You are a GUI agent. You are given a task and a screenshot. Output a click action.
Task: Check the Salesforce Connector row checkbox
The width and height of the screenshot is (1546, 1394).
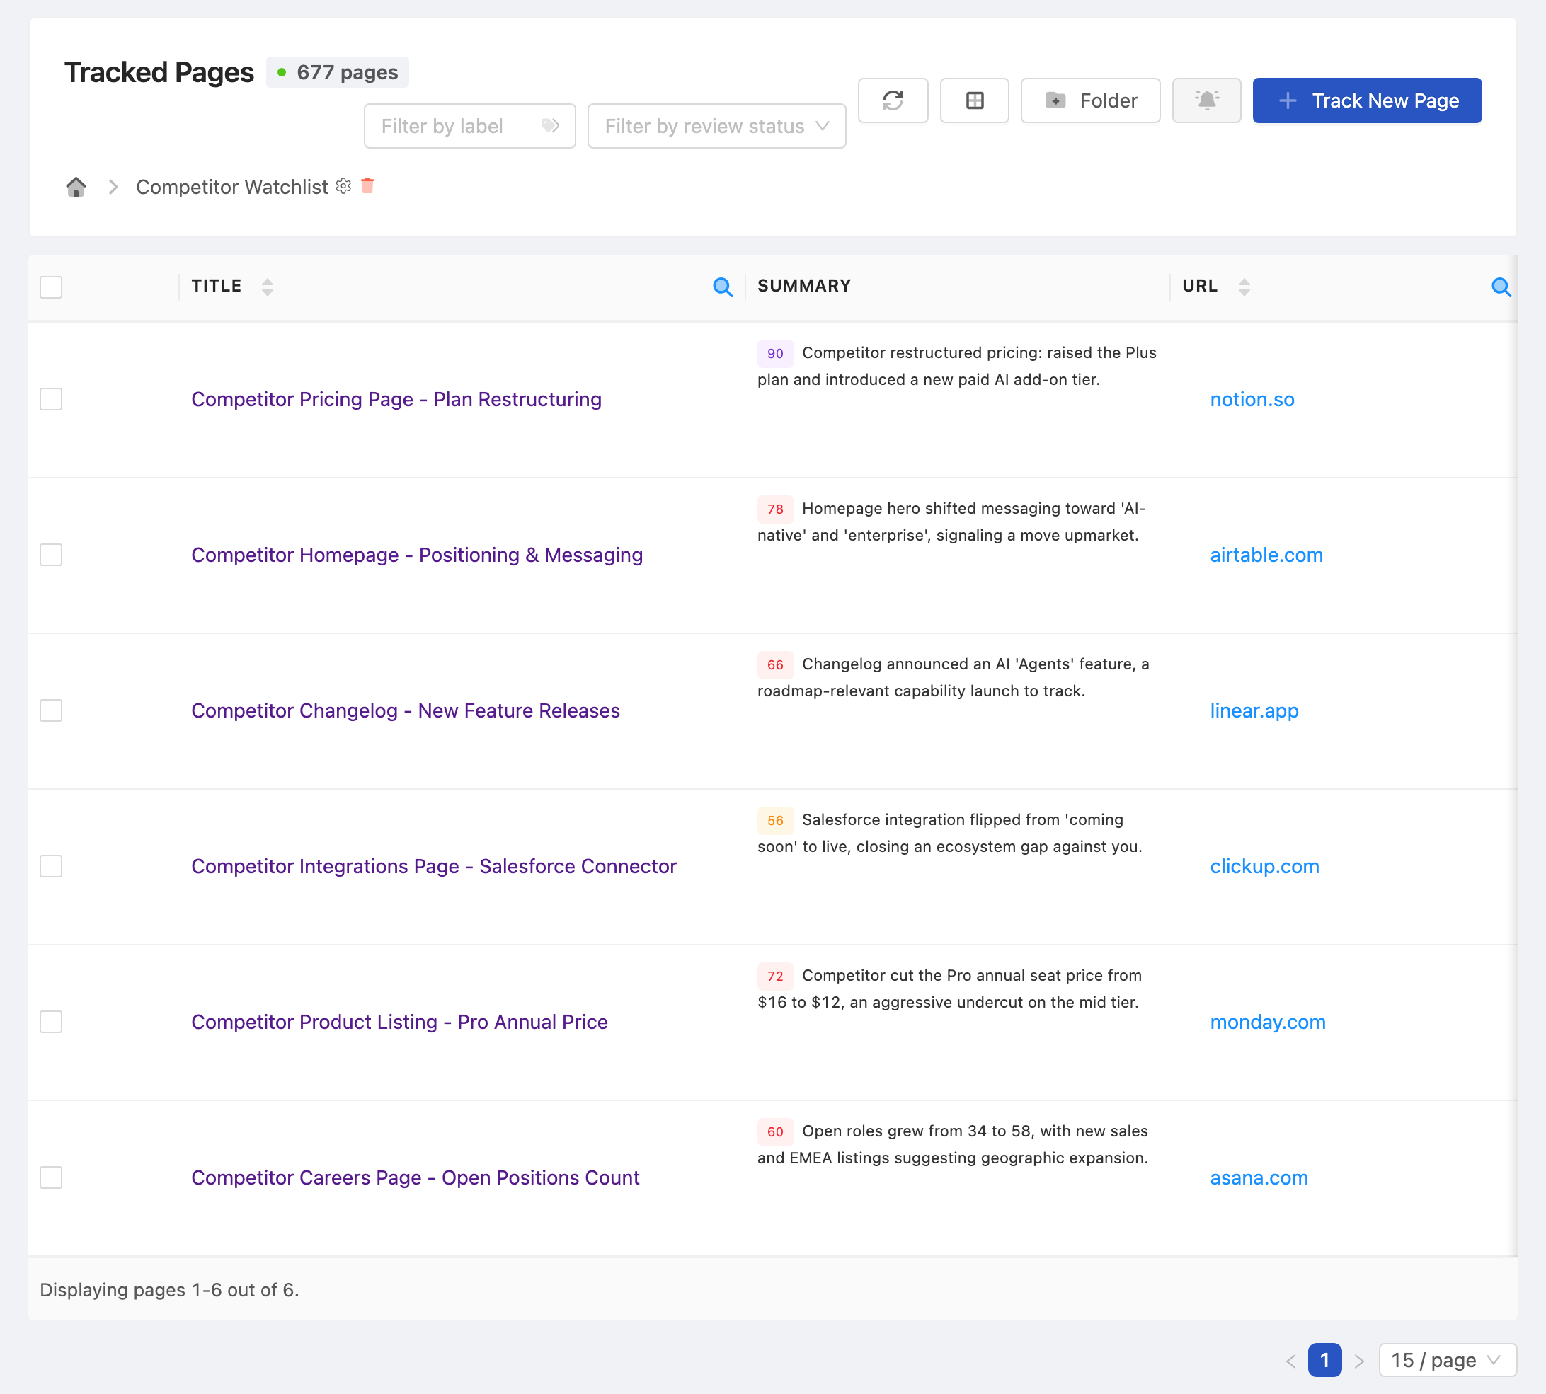click(50, 866)
